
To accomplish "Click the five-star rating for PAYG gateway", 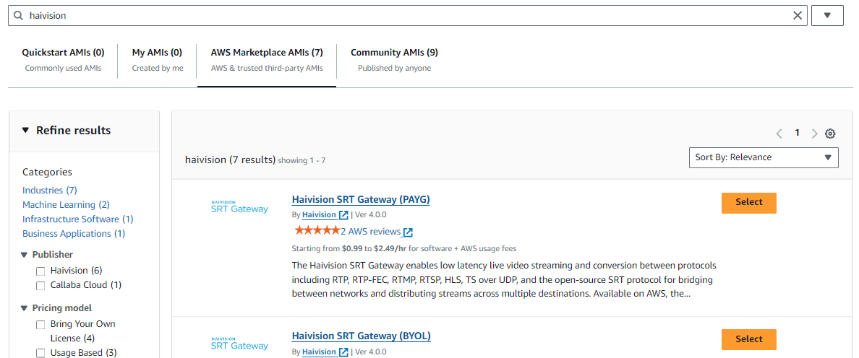I will (x=317, y=231).
